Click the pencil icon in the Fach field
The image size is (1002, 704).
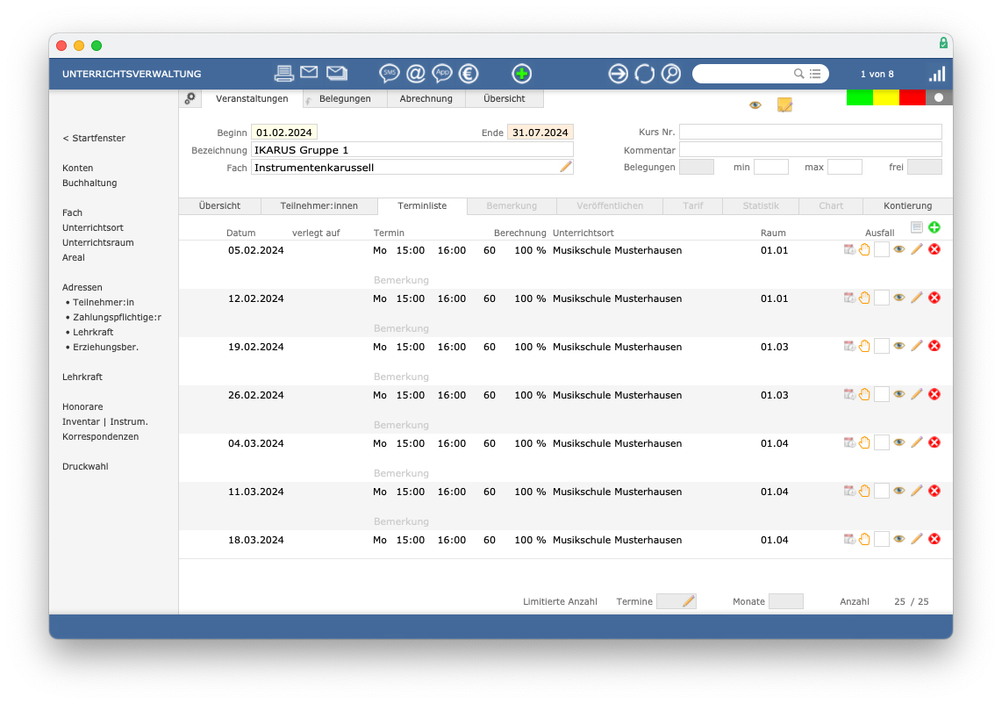click(x=566, y=167)
